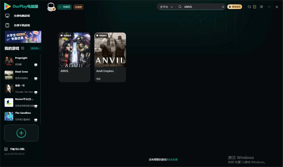Open the redeem code 兑换码 button
The height and width of the screenshot is (167, 283).
65,7
